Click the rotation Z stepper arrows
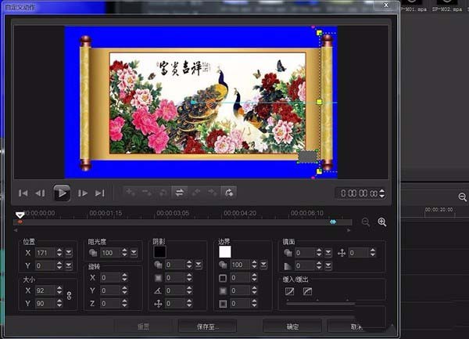 124,303
